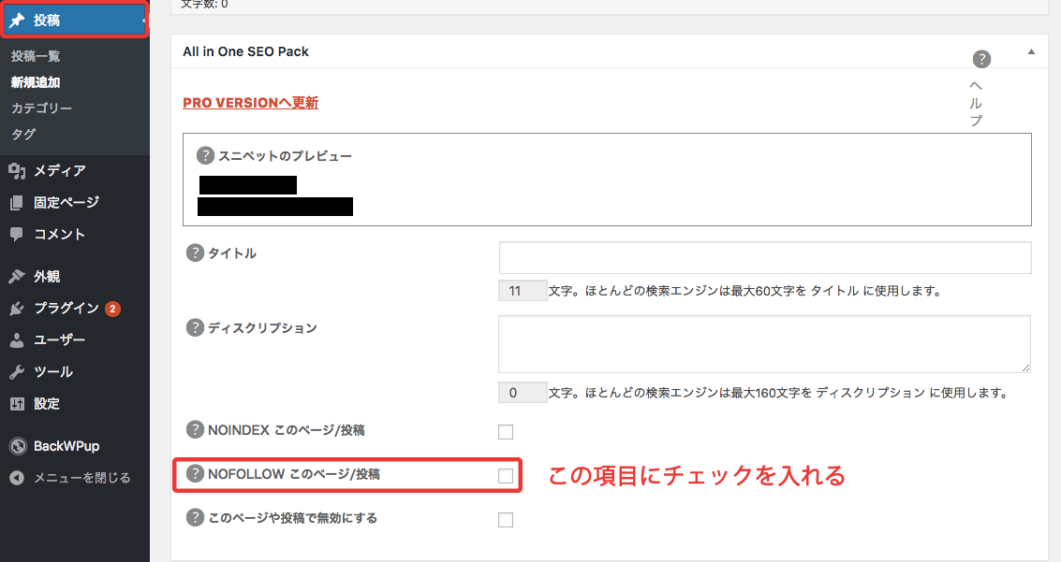Image resolution: width=1061 pixels, height=562 pixels.
Task: Click the PRO VERSIONへ更新 link
Action: click(250, 103)
